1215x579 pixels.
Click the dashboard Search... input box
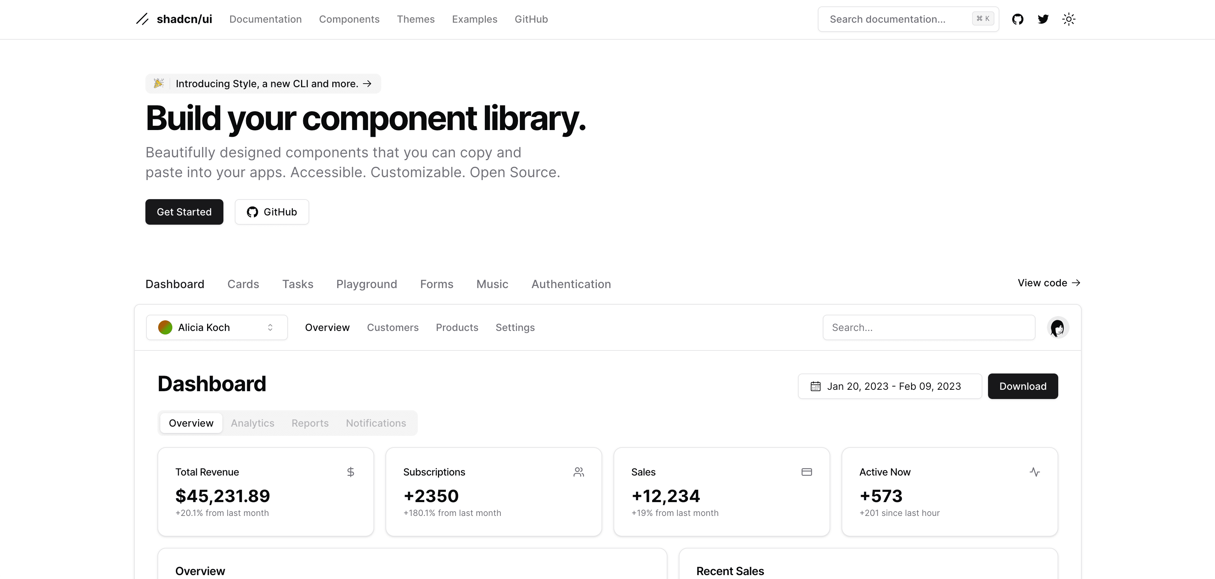coord(929,327)
